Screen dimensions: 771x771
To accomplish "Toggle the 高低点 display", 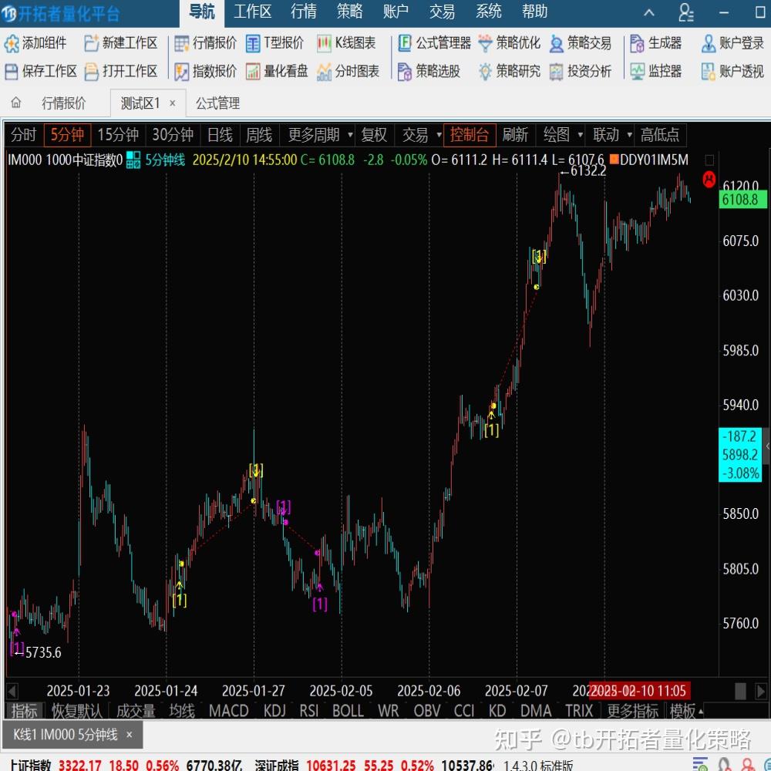I will [x=661, y=134].
